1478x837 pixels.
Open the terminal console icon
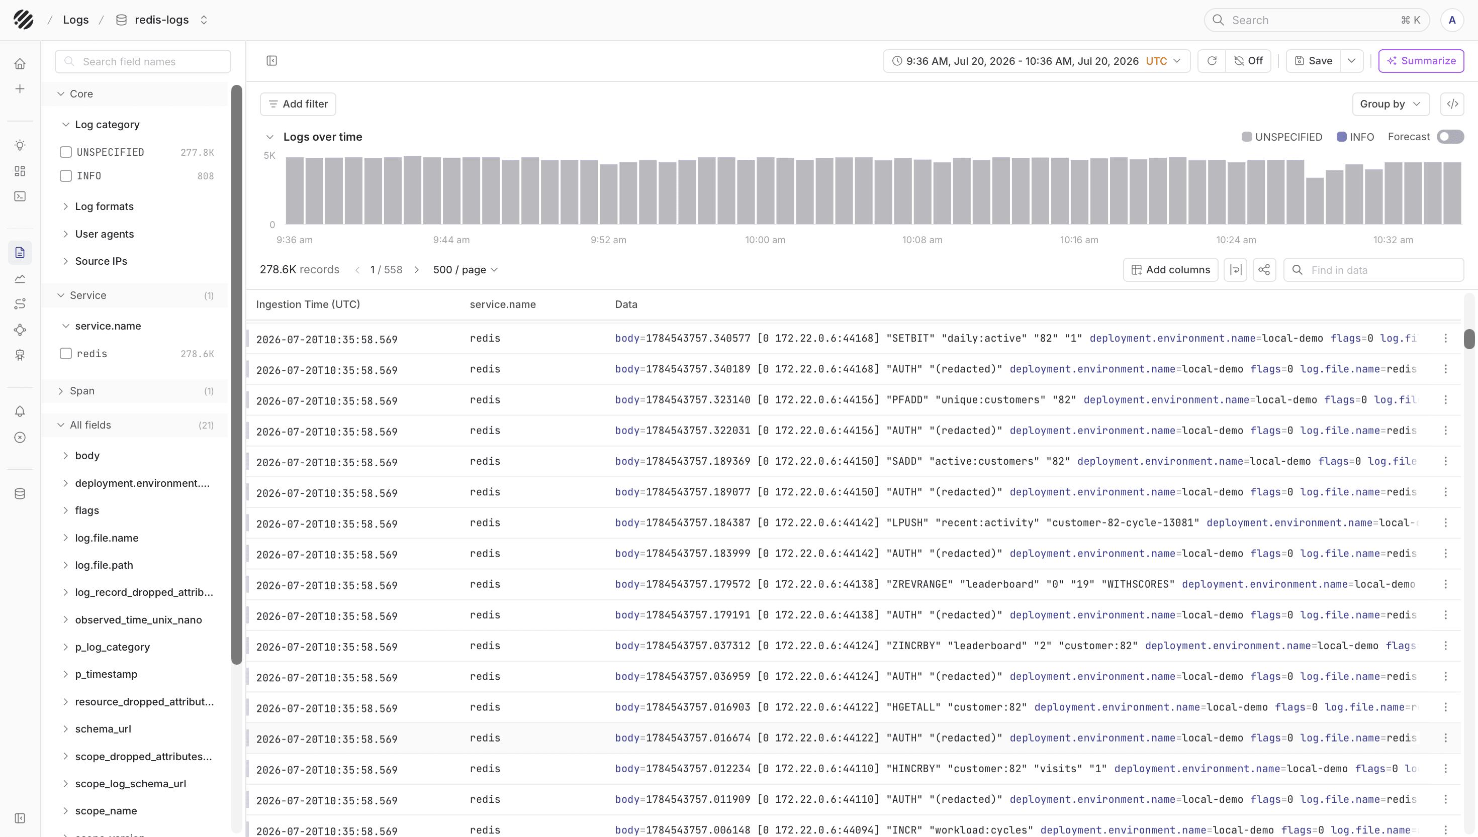click(x=20, y=196)
